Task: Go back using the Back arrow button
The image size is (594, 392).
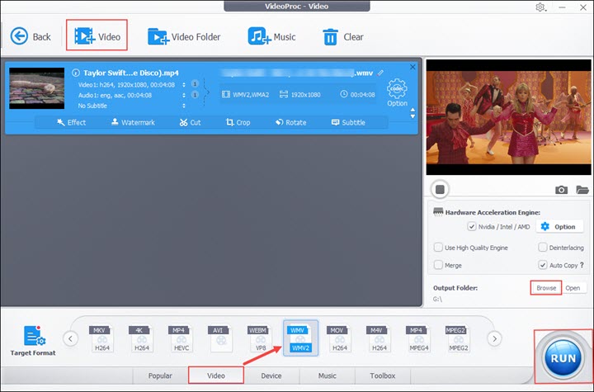Action: [30, 36]
